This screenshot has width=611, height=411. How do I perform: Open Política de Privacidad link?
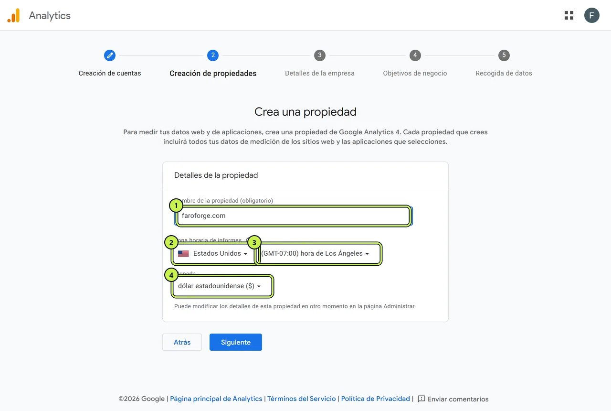pyautogui.click(x=376, y=399)
